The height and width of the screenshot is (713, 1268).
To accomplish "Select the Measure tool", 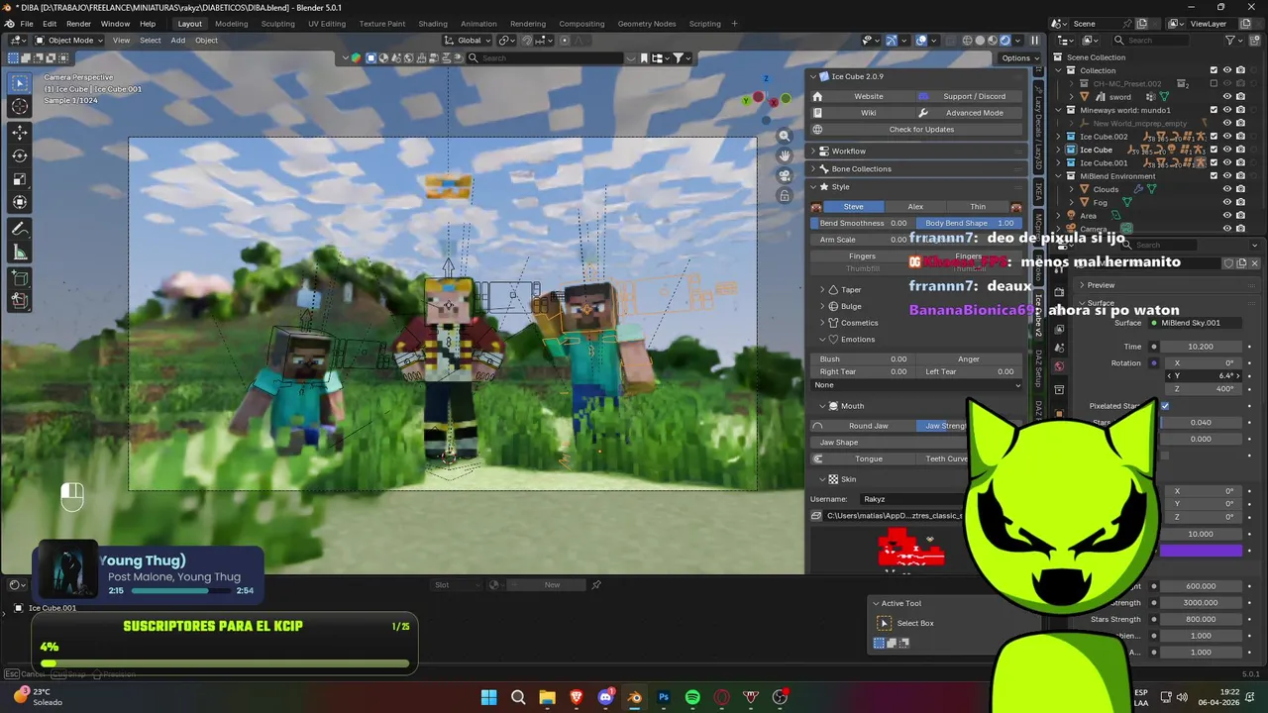I will pos(20,253).
